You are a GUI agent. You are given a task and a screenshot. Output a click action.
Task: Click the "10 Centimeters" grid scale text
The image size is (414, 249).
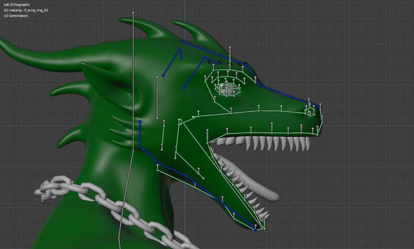(x=16, y=16)
